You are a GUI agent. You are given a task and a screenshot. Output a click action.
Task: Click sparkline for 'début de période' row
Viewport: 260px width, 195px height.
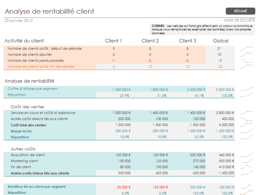tap(247, 48)
